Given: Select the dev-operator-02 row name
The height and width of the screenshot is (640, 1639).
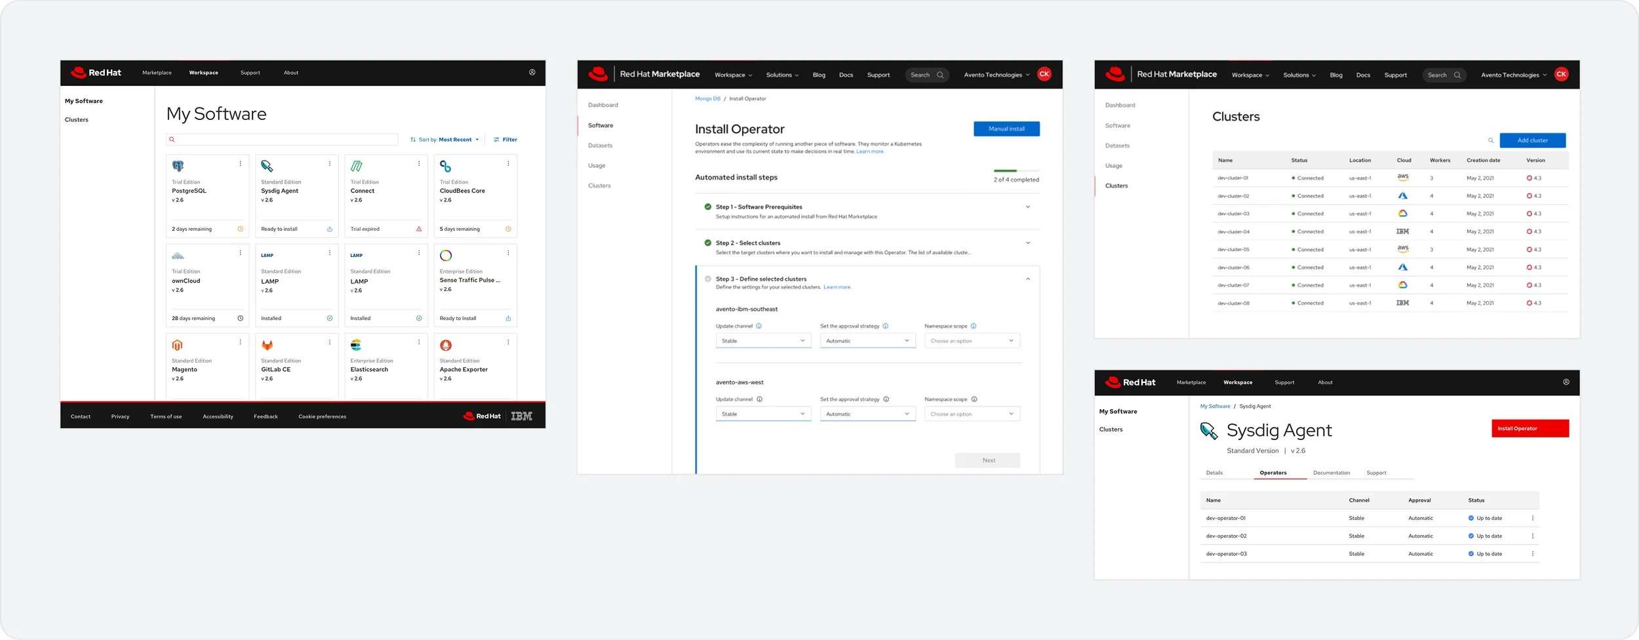Looking at the screenshot, I should tap(1226, 536).
